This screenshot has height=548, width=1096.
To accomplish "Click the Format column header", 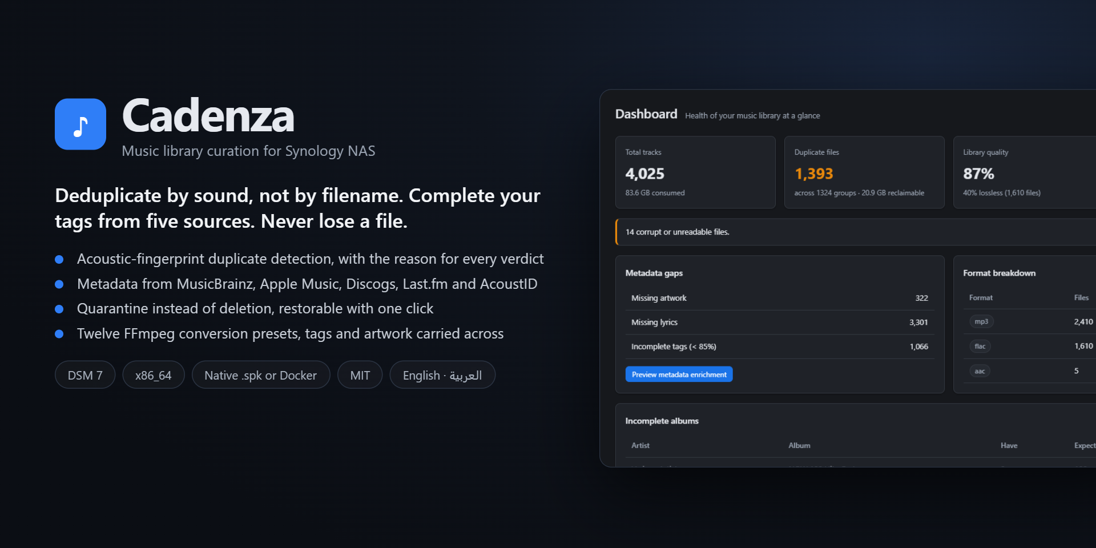I will click(x=981, y=297).
